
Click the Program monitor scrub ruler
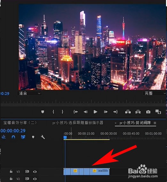coord(83,102)
